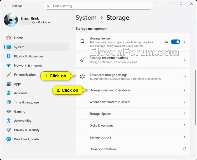Screen dimensions: 197x160
Task: Open Privacy & security settings
Action: [36, 130]
